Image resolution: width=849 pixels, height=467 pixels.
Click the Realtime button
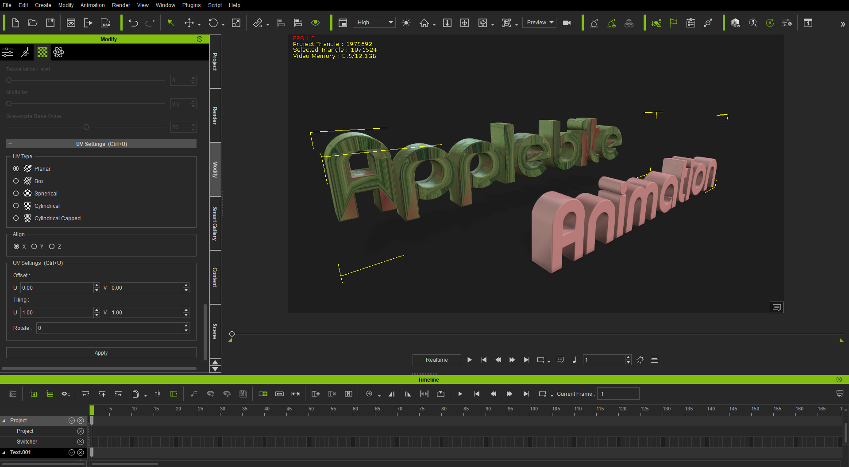436,360
